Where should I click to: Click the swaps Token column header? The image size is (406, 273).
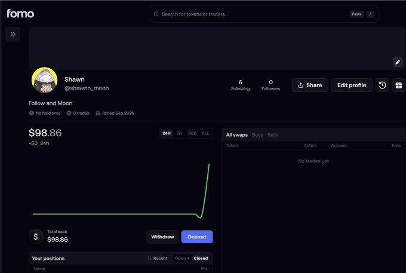232,146
